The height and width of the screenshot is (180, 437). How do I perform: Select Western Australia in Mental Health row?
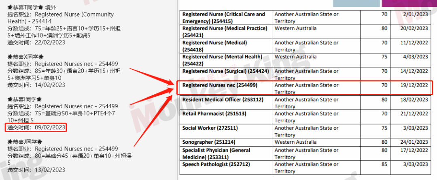[x=295, y=57]
